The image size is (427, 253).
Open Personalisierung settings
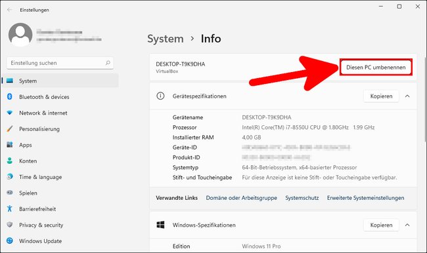60,129
